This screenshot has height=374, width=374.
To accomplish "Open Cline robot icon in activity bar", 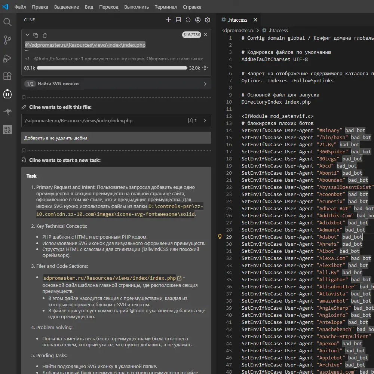I will click(7, 94).
